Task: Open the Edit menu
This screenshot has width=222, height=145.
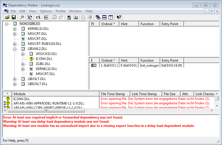Action: (22, 11)
